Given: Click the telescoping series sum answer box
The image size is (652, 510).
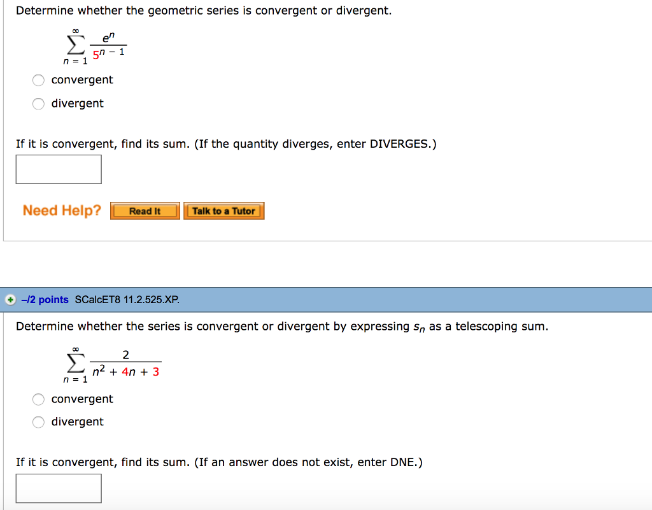Looking at the screenshot, I should click(59, 488).
